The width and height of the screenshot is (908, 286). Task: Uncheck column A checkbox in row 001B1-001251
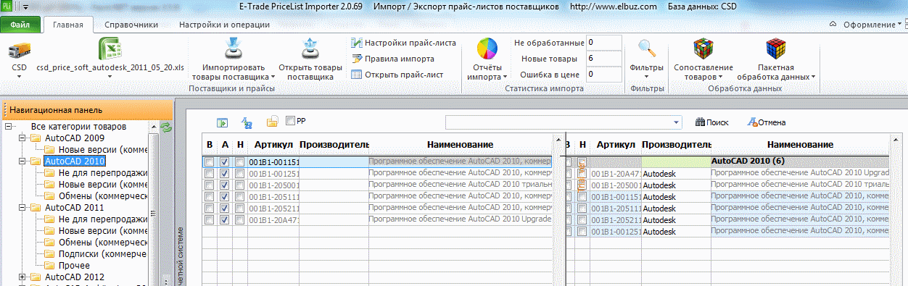[225, 174]
